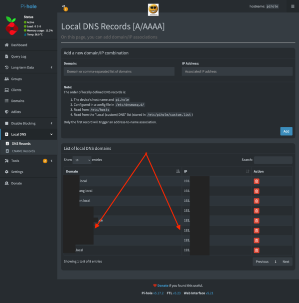
Task: Open FTL v5.23 version link
Action: click(x=177, y=293)
